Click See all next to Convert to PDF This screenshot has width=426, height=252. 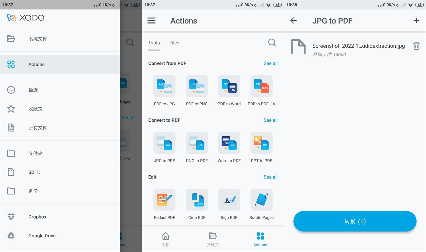270,120
